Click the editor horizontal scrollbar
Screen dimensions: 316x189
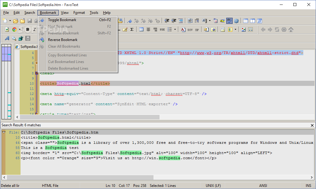(89, 117)
